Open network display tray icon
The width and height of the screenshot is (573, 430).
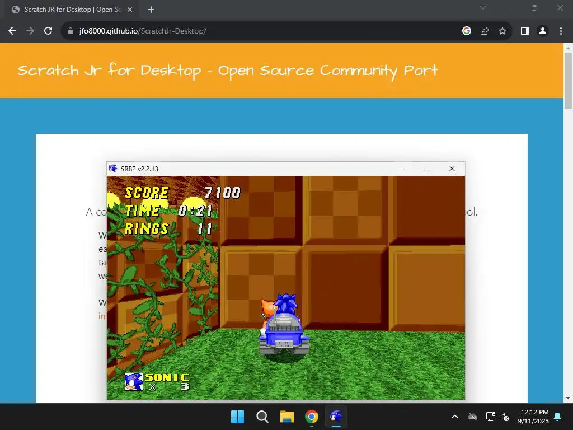pyautogui.click(x=490, y=417)
